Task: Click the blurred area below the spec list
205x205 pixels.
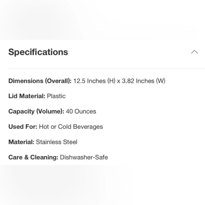Action: 102,185
